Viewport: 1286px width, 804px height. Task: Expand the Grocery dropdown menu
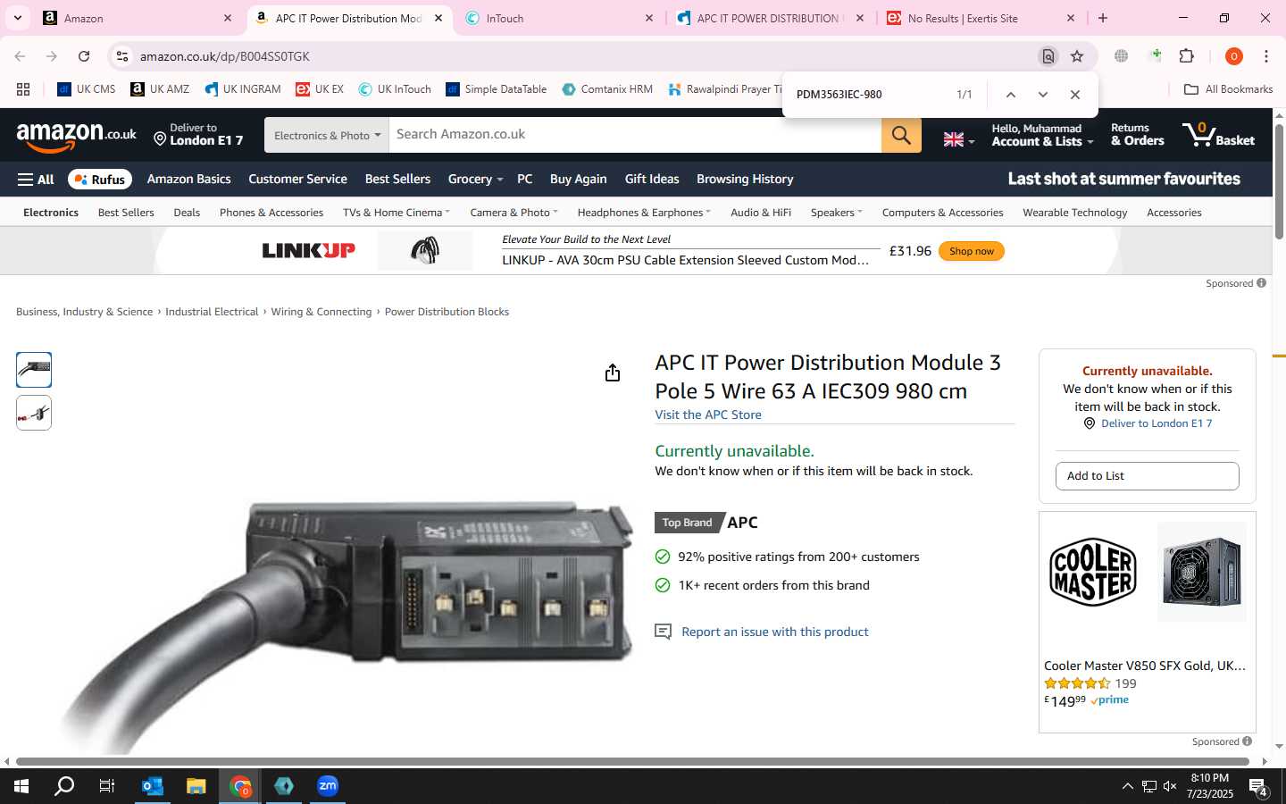point(475,179)
